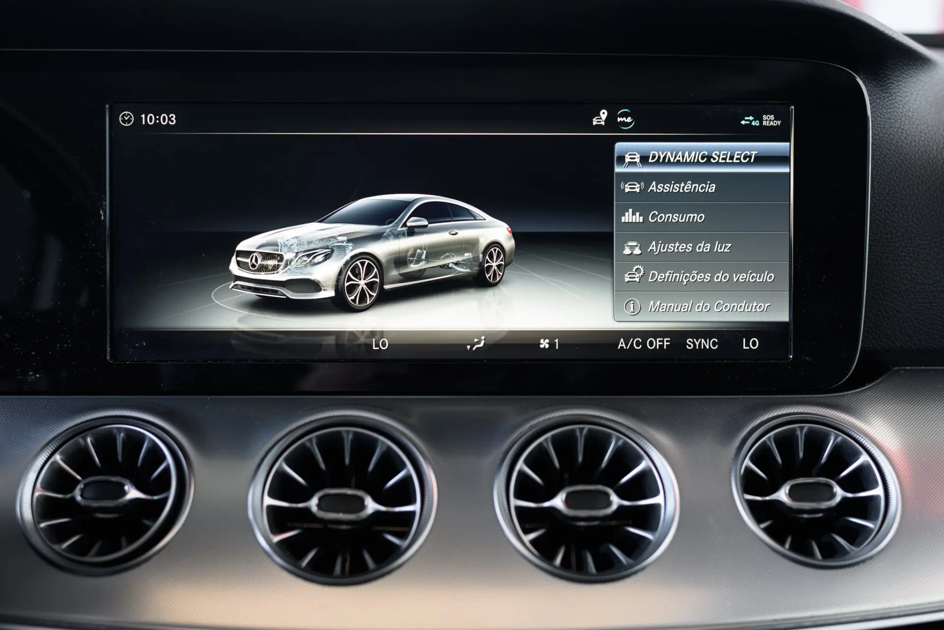This screenshot has height=630, width=944.
Task: Click the Assistência car sensor icon
Action: 632,187
